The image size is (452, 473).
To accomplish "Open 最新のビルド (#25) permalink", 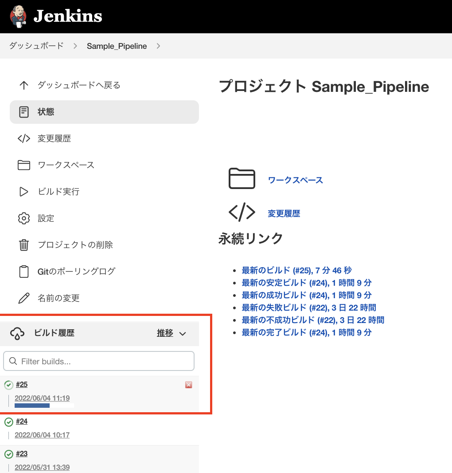I will (296, 270).
